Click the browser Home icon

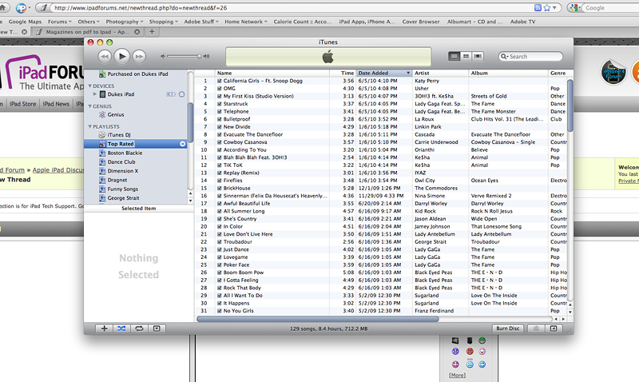click(2, 7)
